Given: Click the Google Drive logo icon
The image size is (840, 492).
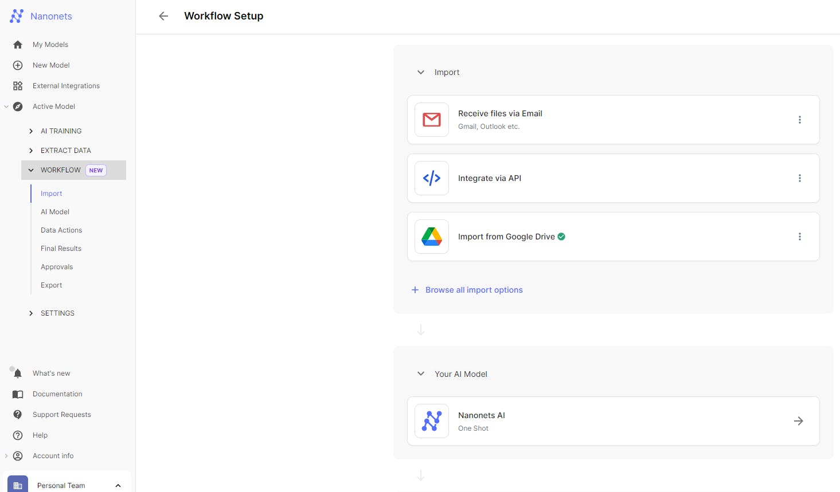Looking at the screenshot, I should pos(432,237).
